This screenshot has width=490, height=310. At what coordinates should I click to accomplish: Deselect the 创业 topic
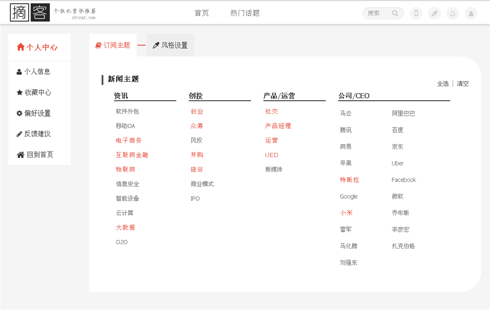click(x=197, y=111)
